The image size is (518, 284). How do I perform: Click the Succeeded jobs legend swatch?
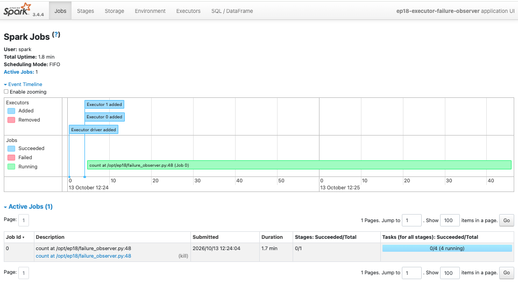click(x=11, y=148)
